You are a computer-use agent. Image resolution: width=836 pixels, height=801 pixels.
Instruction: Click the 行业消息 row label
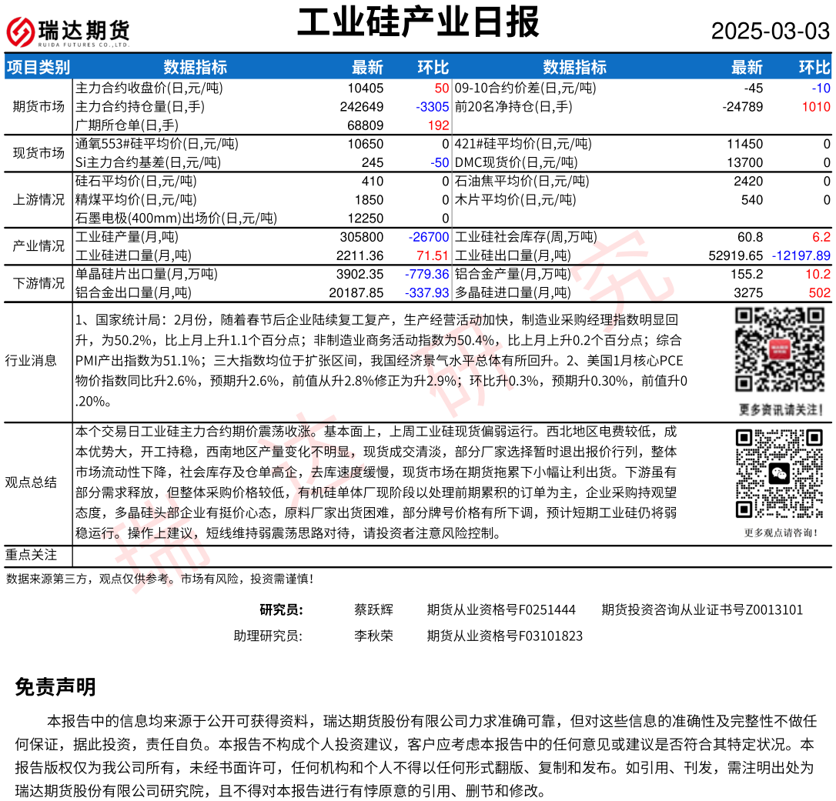click(x=31, y=360)
